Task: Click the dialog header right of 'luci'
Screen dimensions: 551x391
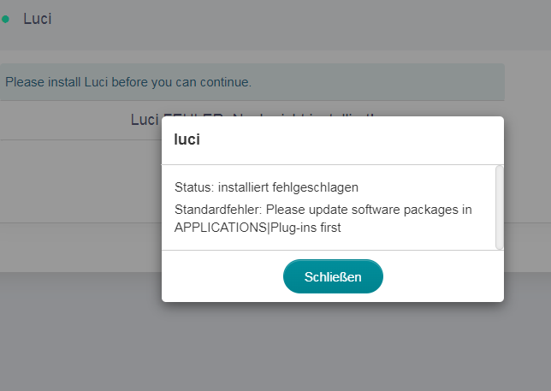Action: 359,139
